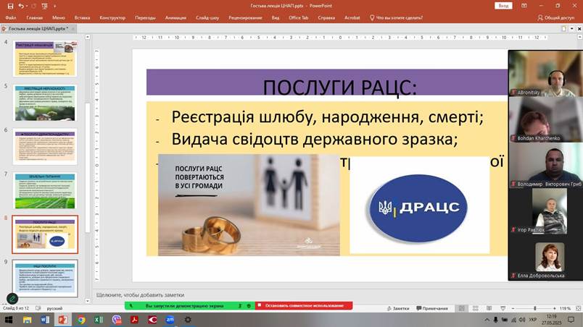Click Остановить совместное использование button
Image resolution: width=583 pixels, height=327 pixels.
point(303,305)
